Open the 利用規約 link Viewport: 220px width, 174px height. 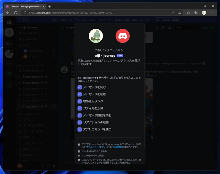pos(118,147)
